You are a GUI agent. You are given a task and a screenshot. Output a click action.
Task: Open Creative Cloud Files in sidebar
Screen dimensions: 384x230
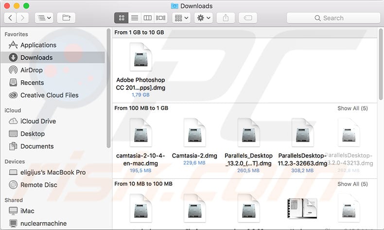point(53,95)
